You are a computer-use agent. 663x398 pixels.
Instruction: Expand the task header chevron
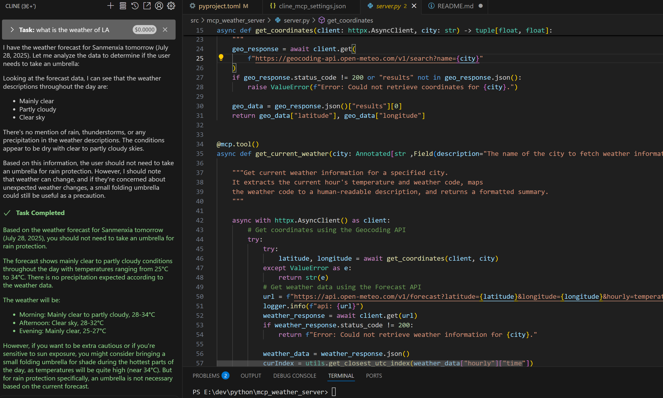(x=12, y=30)
